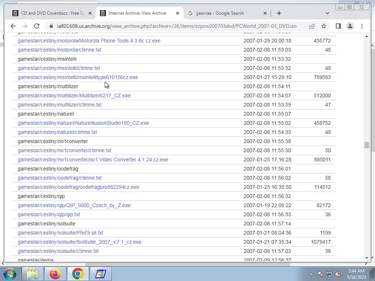Bookmark this page with star icon
Screen dimensions: 375x281
[324, 26]
